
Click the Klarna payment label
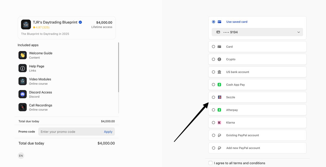coord(231,123)
